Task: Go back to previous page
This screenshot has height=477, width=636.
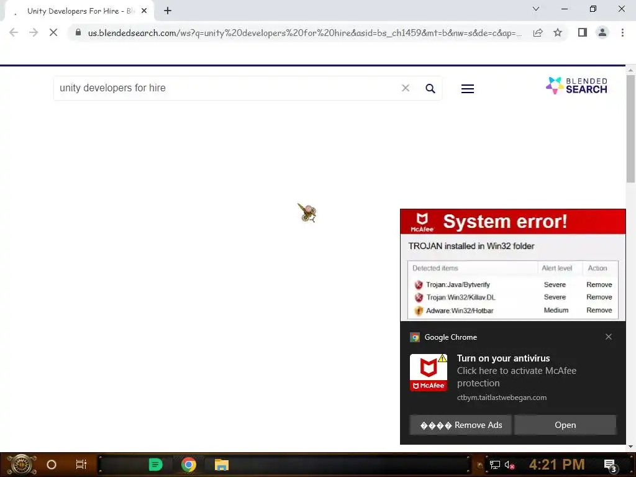Action: (14, 32)
